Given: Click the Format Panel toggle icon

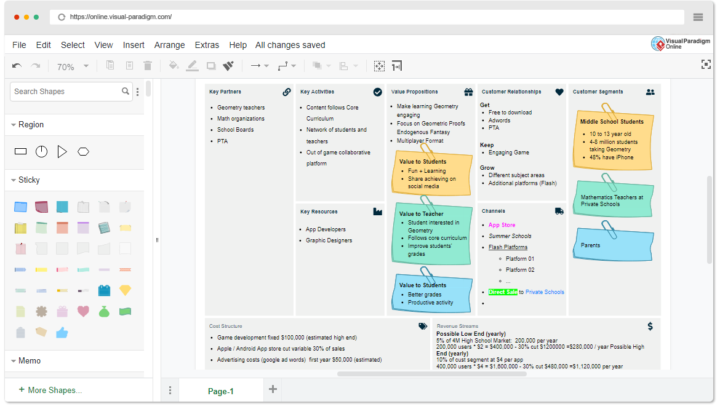Looking at the screenshot, I should tap(397, 66).
